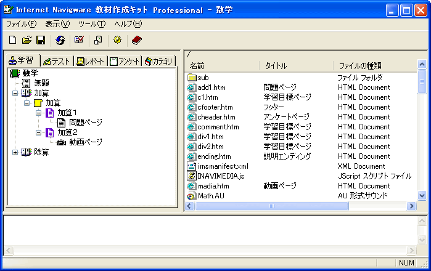The height and width of the screenshot is (271, 431).
Task: Collapse the 加算1 tree node
Action: 39,113
